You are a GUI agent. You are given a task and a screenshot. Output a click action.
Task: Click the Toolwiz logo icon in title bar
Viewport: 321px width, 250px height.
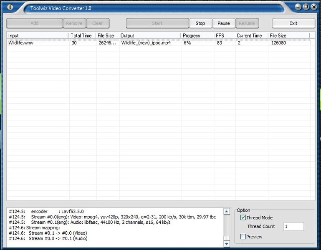pyautogui.click(x=10, y=7)
